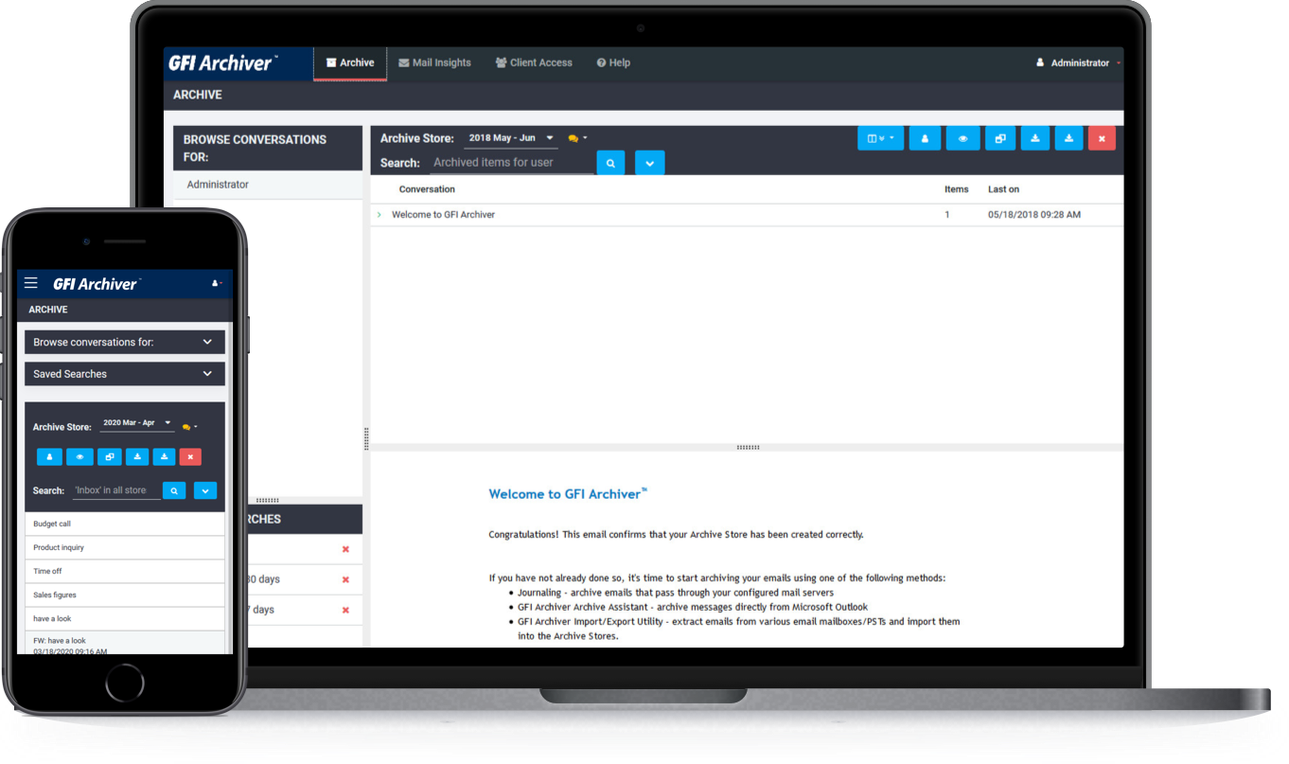Switch to the Mail Insights tab
1289x764 pixels.
(434, 63)
